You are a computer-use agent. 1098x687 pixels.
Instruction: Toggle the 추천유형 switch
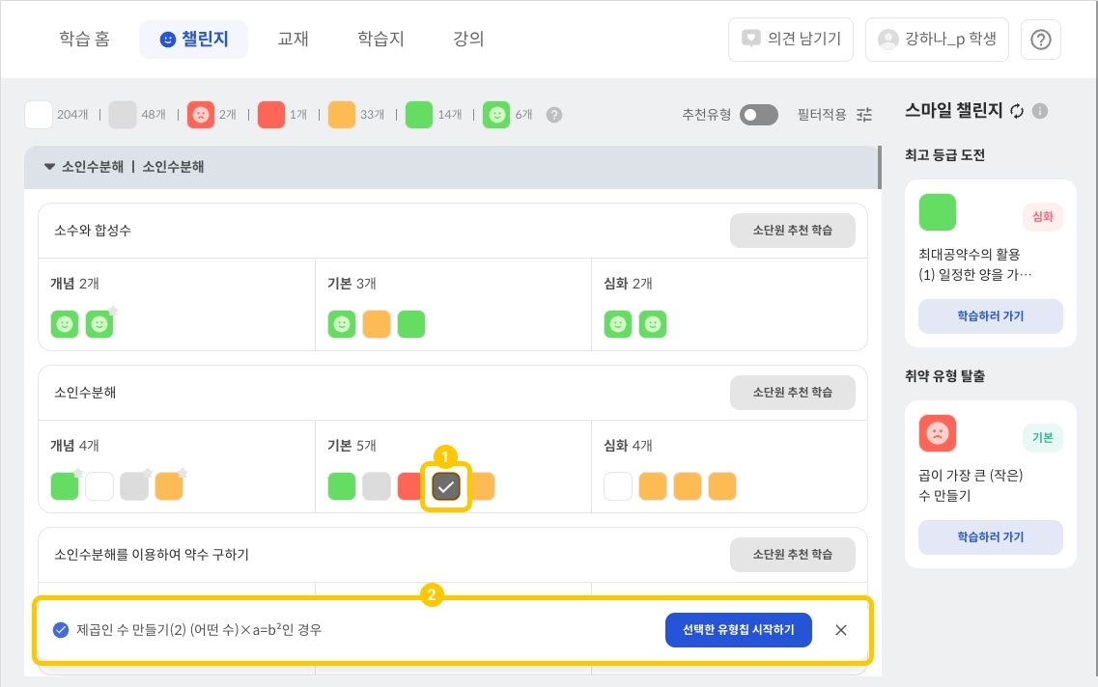tap(758, 115)
